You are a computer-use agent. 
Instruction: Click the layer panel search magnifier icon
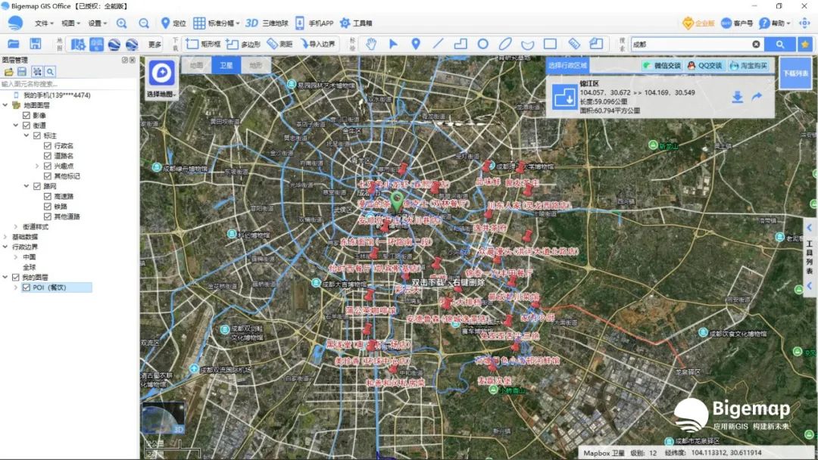point(50,71)
